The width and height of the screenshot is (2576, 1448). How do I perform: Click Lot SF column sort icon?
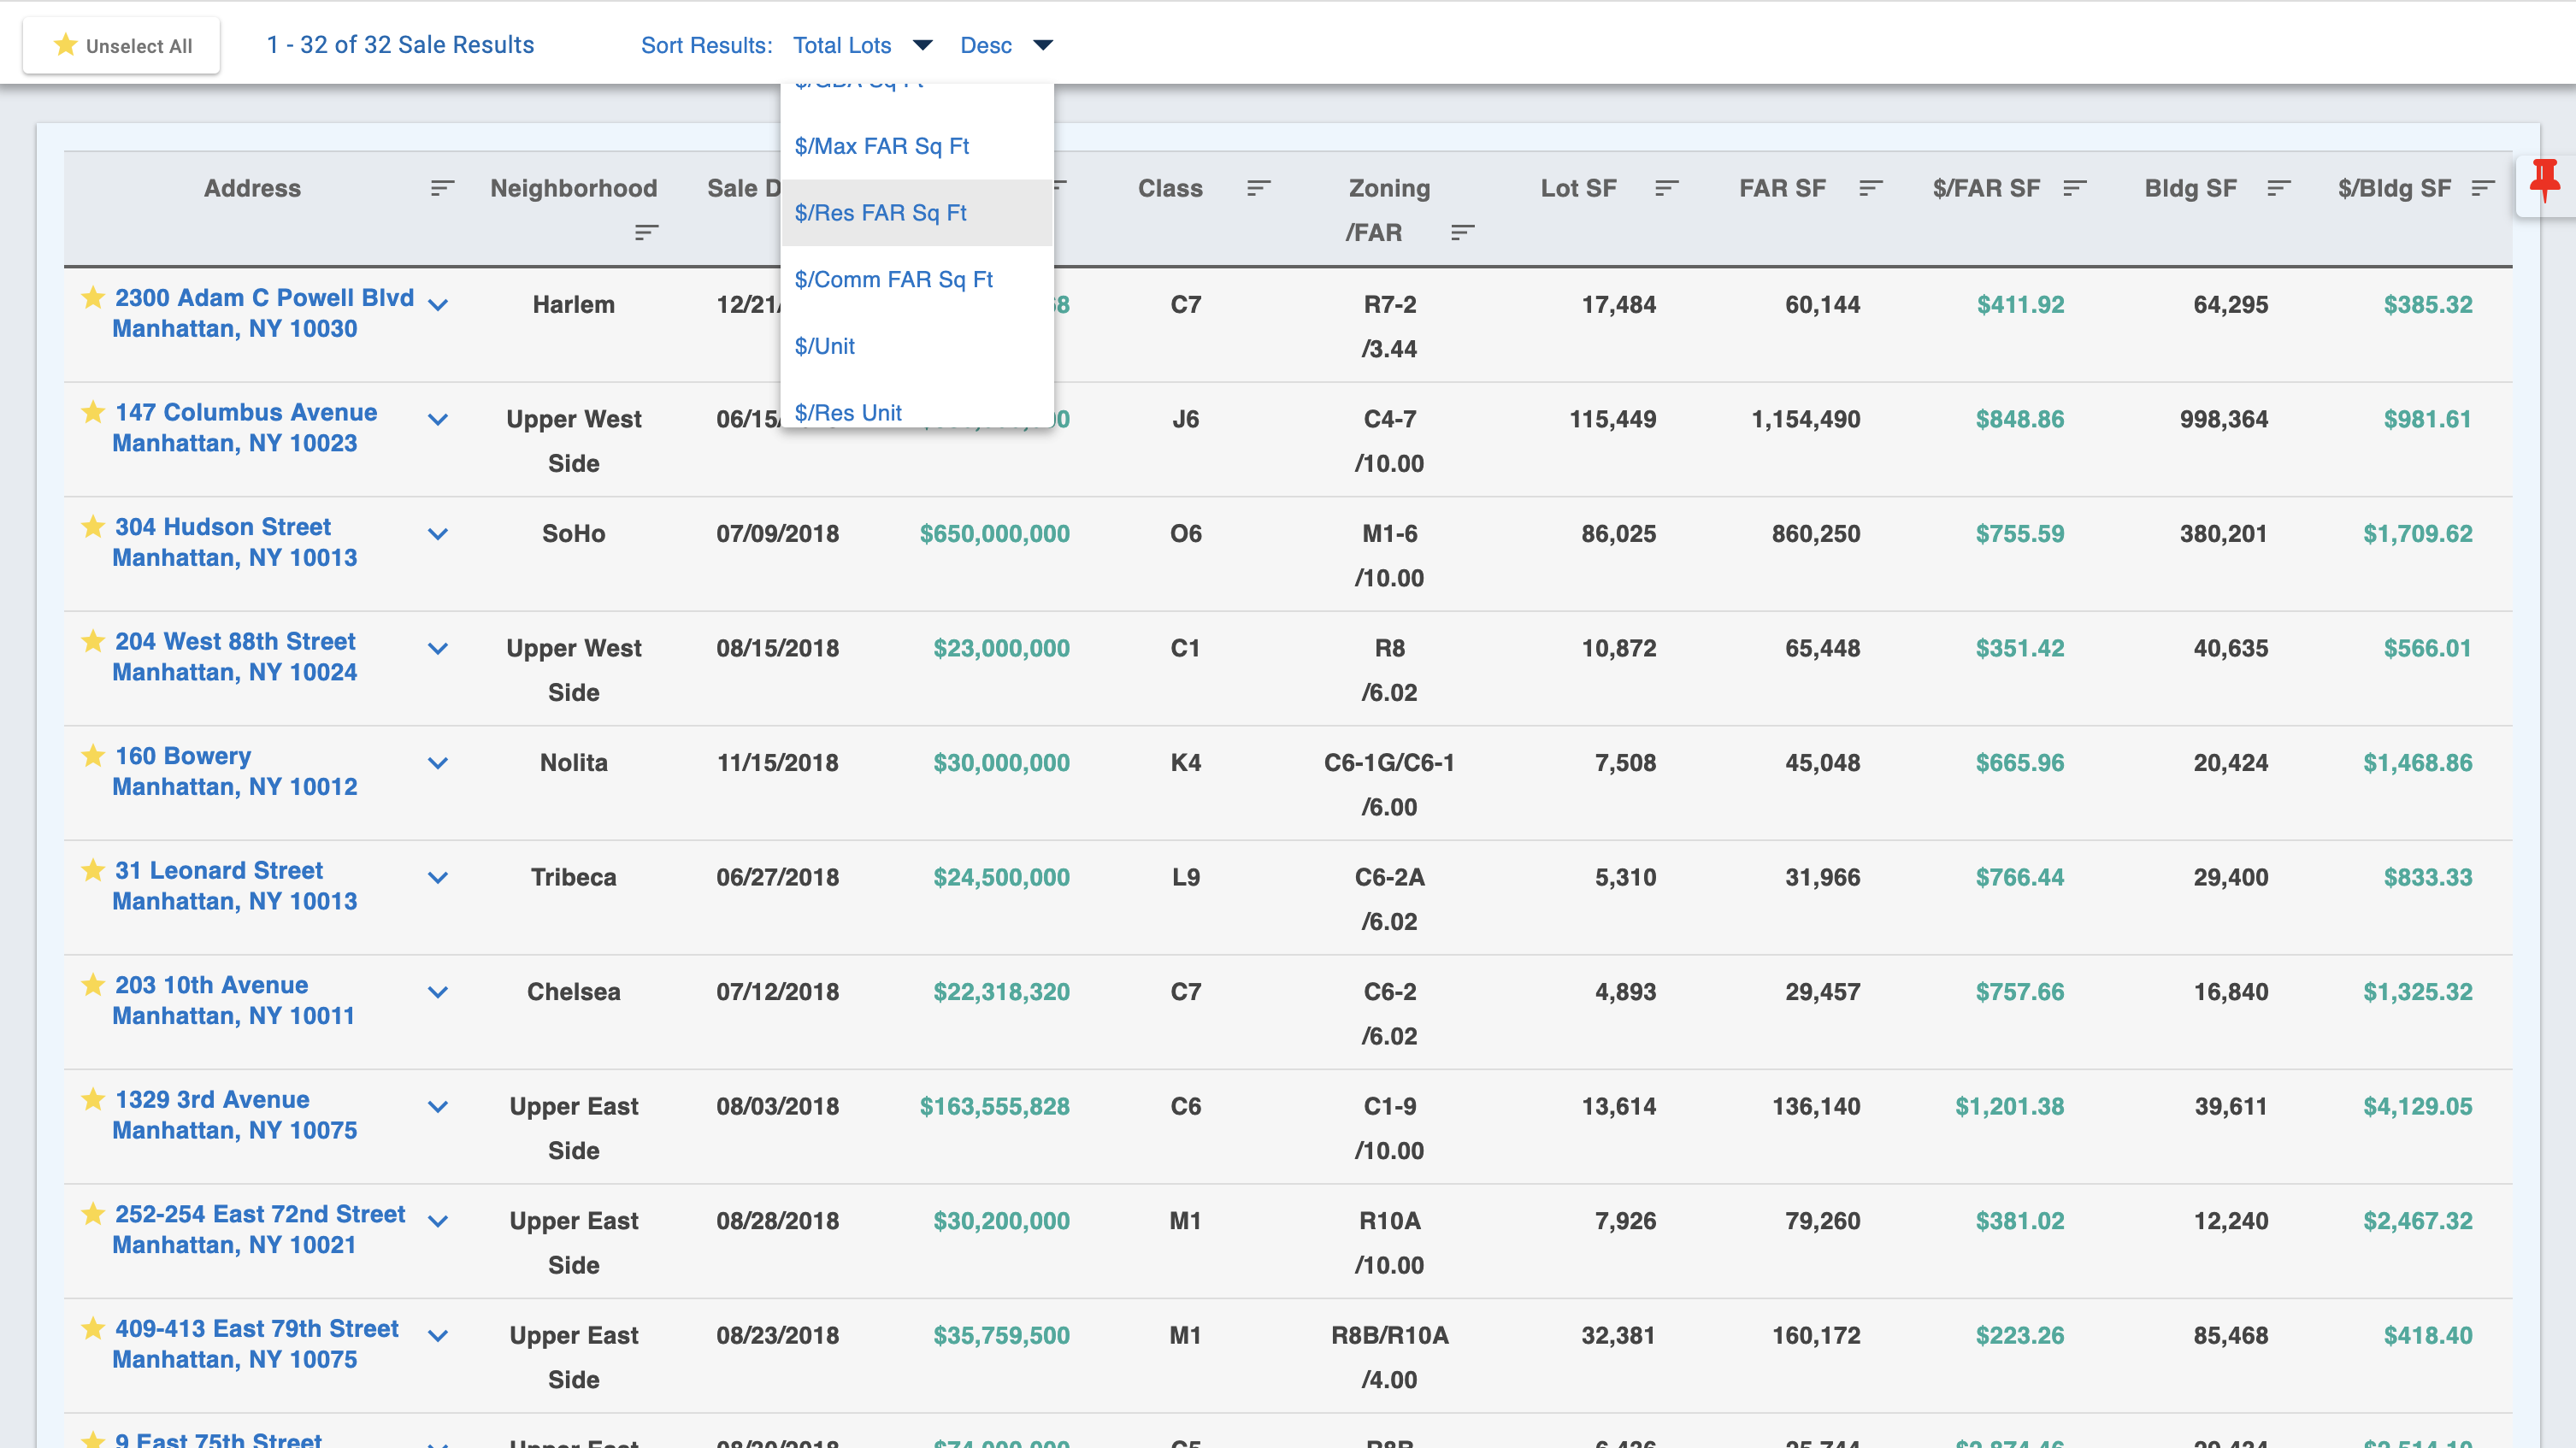point(1666,188)
